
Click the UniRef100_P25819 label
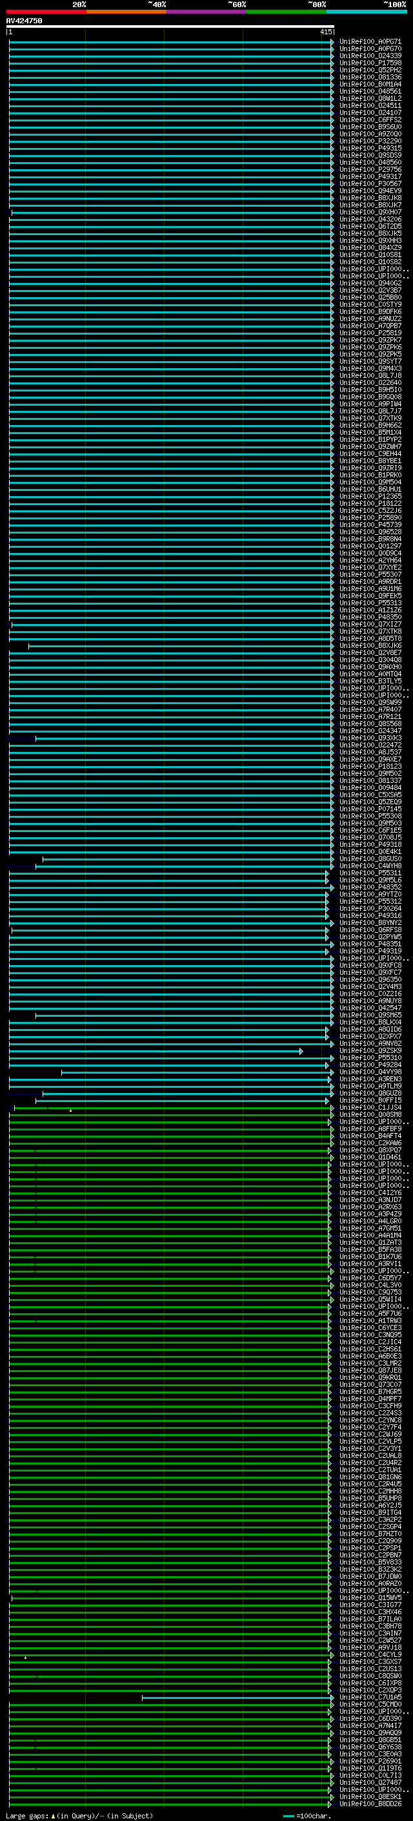pyautogui.click(x=370, y=333)
